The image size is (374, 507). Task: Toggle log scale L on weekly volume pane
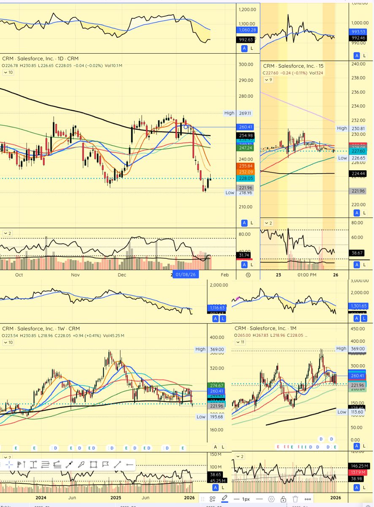click(223, 487)
